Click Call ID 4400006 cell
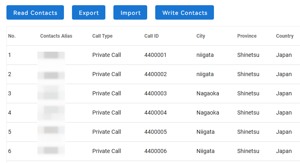Screen dimensions: 300x163 [x=155, y=151]
